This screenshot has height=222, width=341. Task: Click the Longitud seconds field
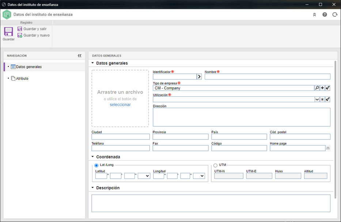pos(185,176)
